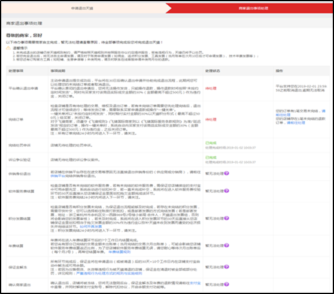334x294 pixels.
Task: Click red 待处理 status in 完结订单 row
Action: 211,119
